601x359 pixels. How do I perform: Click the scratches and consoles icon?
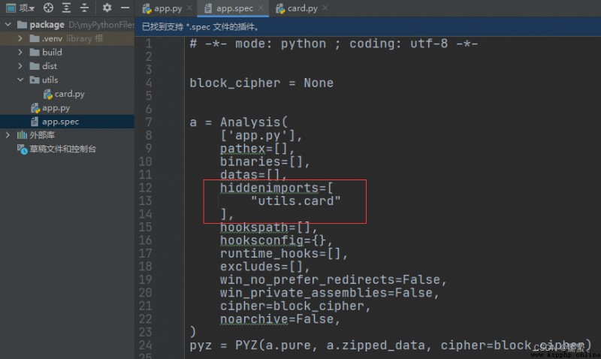coord(23,149)
